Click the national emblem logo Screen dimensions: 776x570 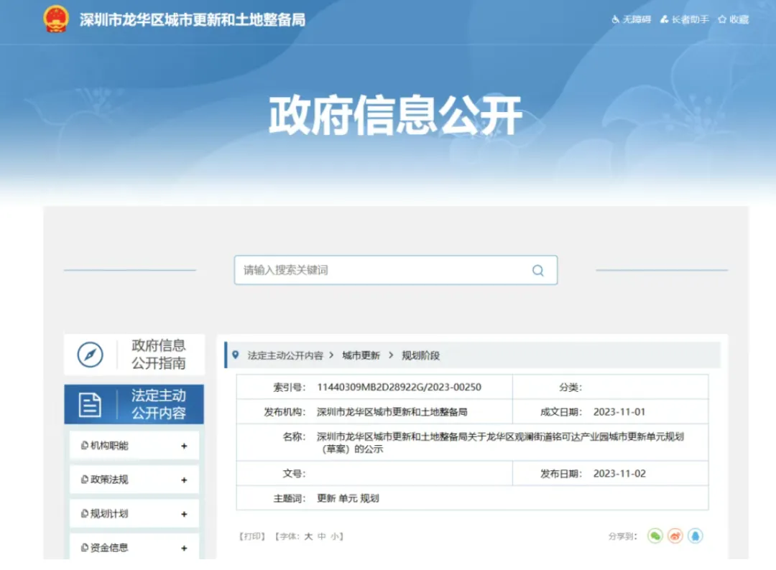(56, 19)
